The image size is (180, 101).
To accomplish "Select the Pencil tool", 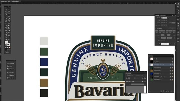I will tap(9, 19).
